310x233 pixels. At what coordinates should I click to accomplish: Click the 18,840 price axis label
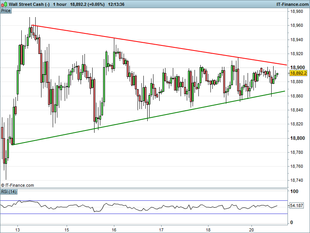296,110
